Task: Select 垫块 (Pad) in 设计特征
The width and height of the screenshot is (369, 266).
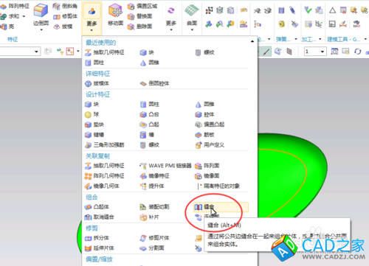Action: point(94,125)
